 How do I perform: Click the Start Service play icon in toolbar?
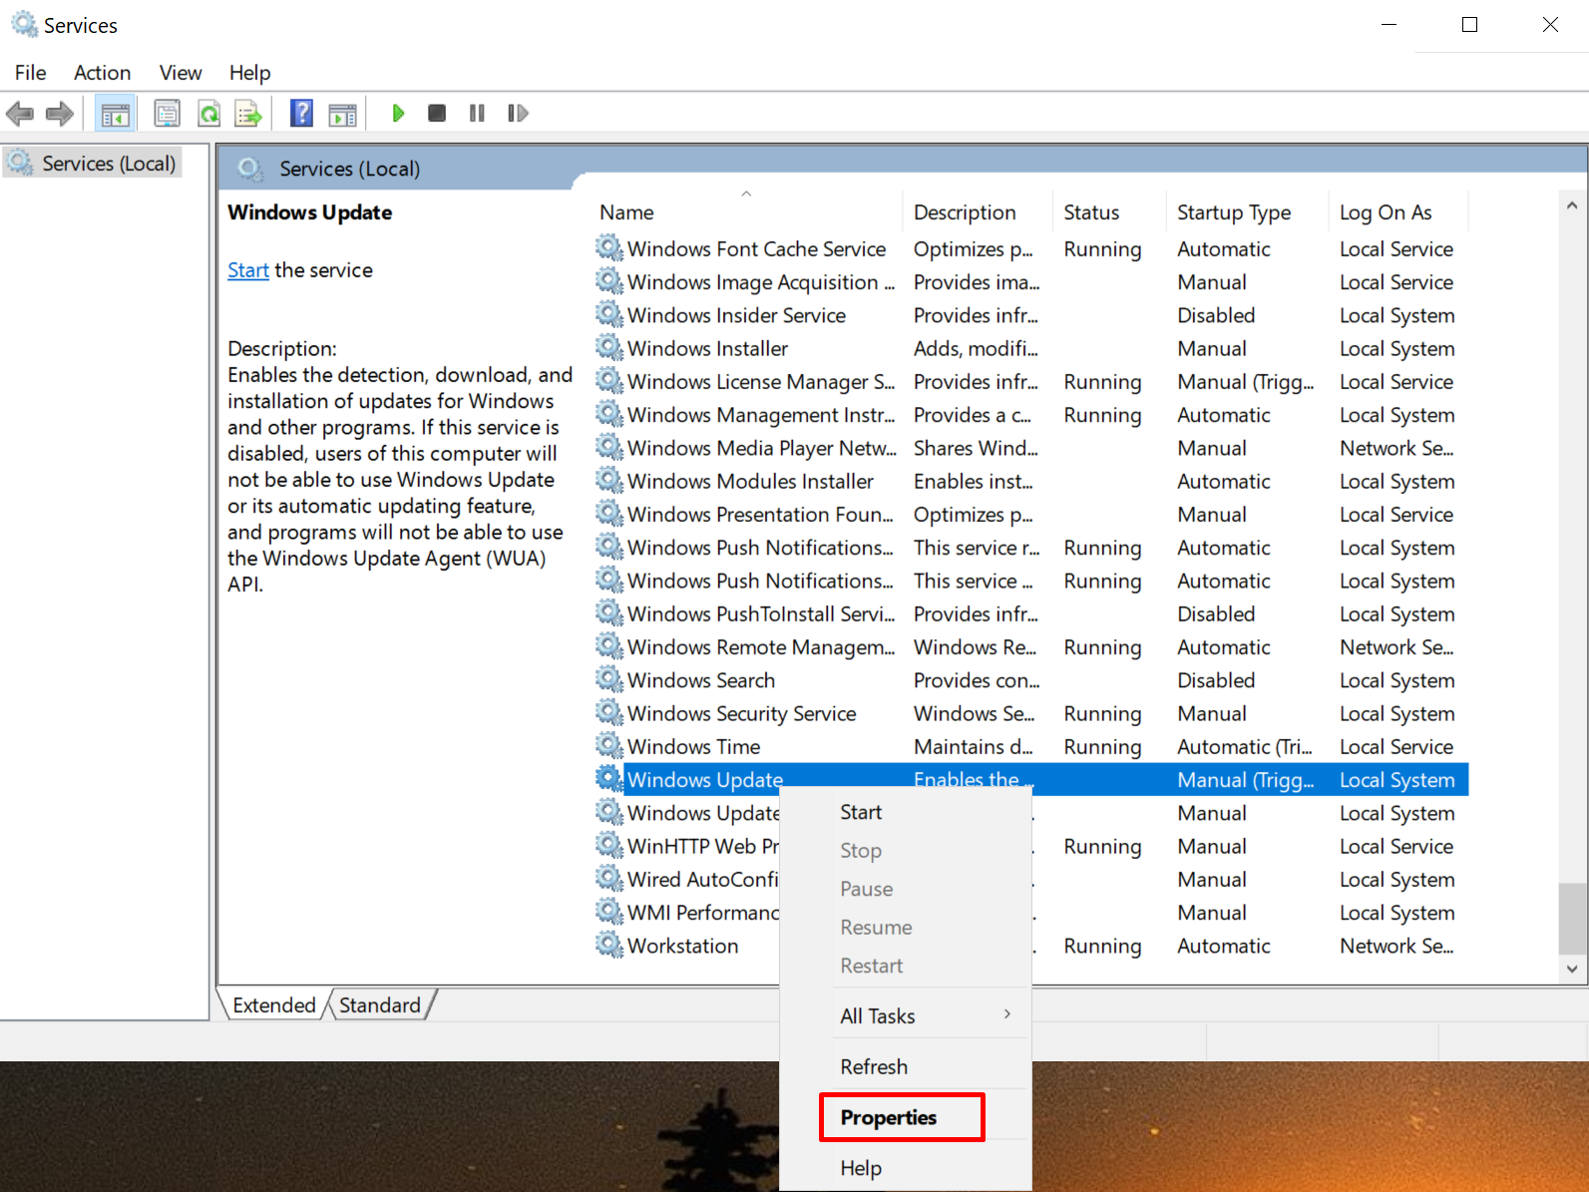(398, 114)
